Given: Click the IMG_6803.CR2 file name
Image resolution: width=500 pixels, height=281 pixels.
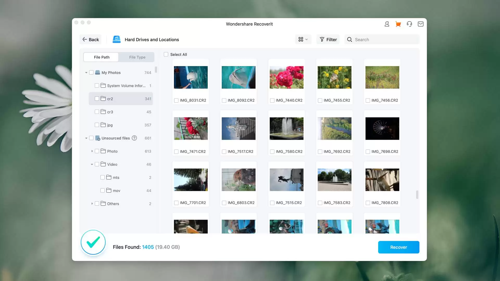Looking at the screenshot, I should pyautogui.click(x=241, y=203).
